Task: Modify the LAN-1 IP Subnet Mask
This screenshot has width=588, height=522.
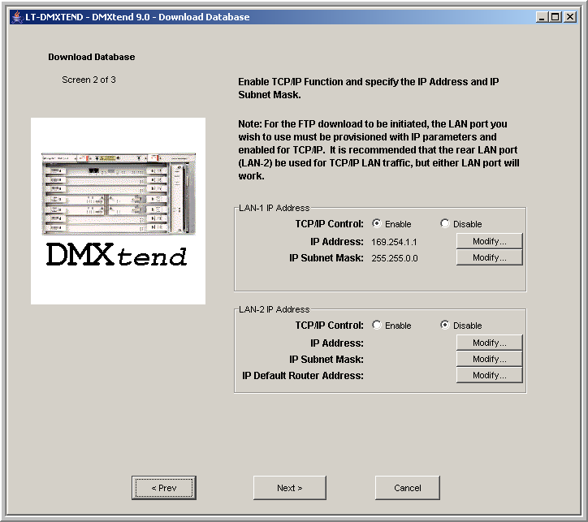Action: 490,258
